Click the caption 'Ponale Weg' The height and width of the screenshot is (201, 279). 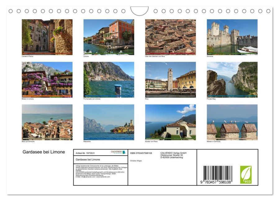pyautogui.click(x=211, y=99)
